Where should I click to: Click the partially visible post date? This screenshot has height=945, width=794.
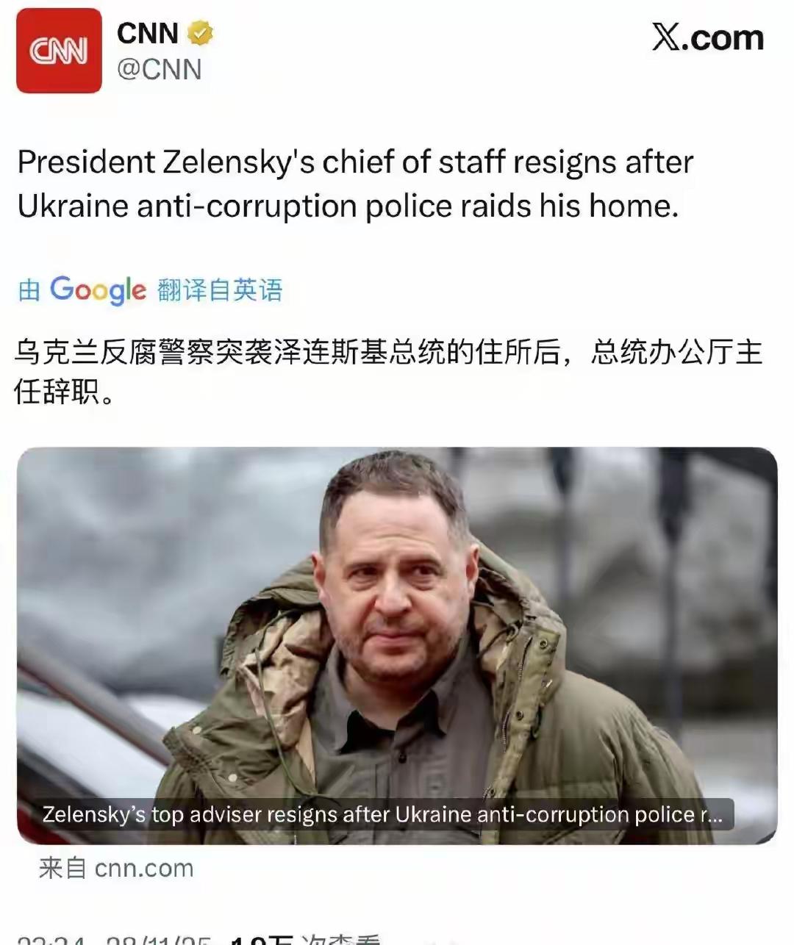158,940
